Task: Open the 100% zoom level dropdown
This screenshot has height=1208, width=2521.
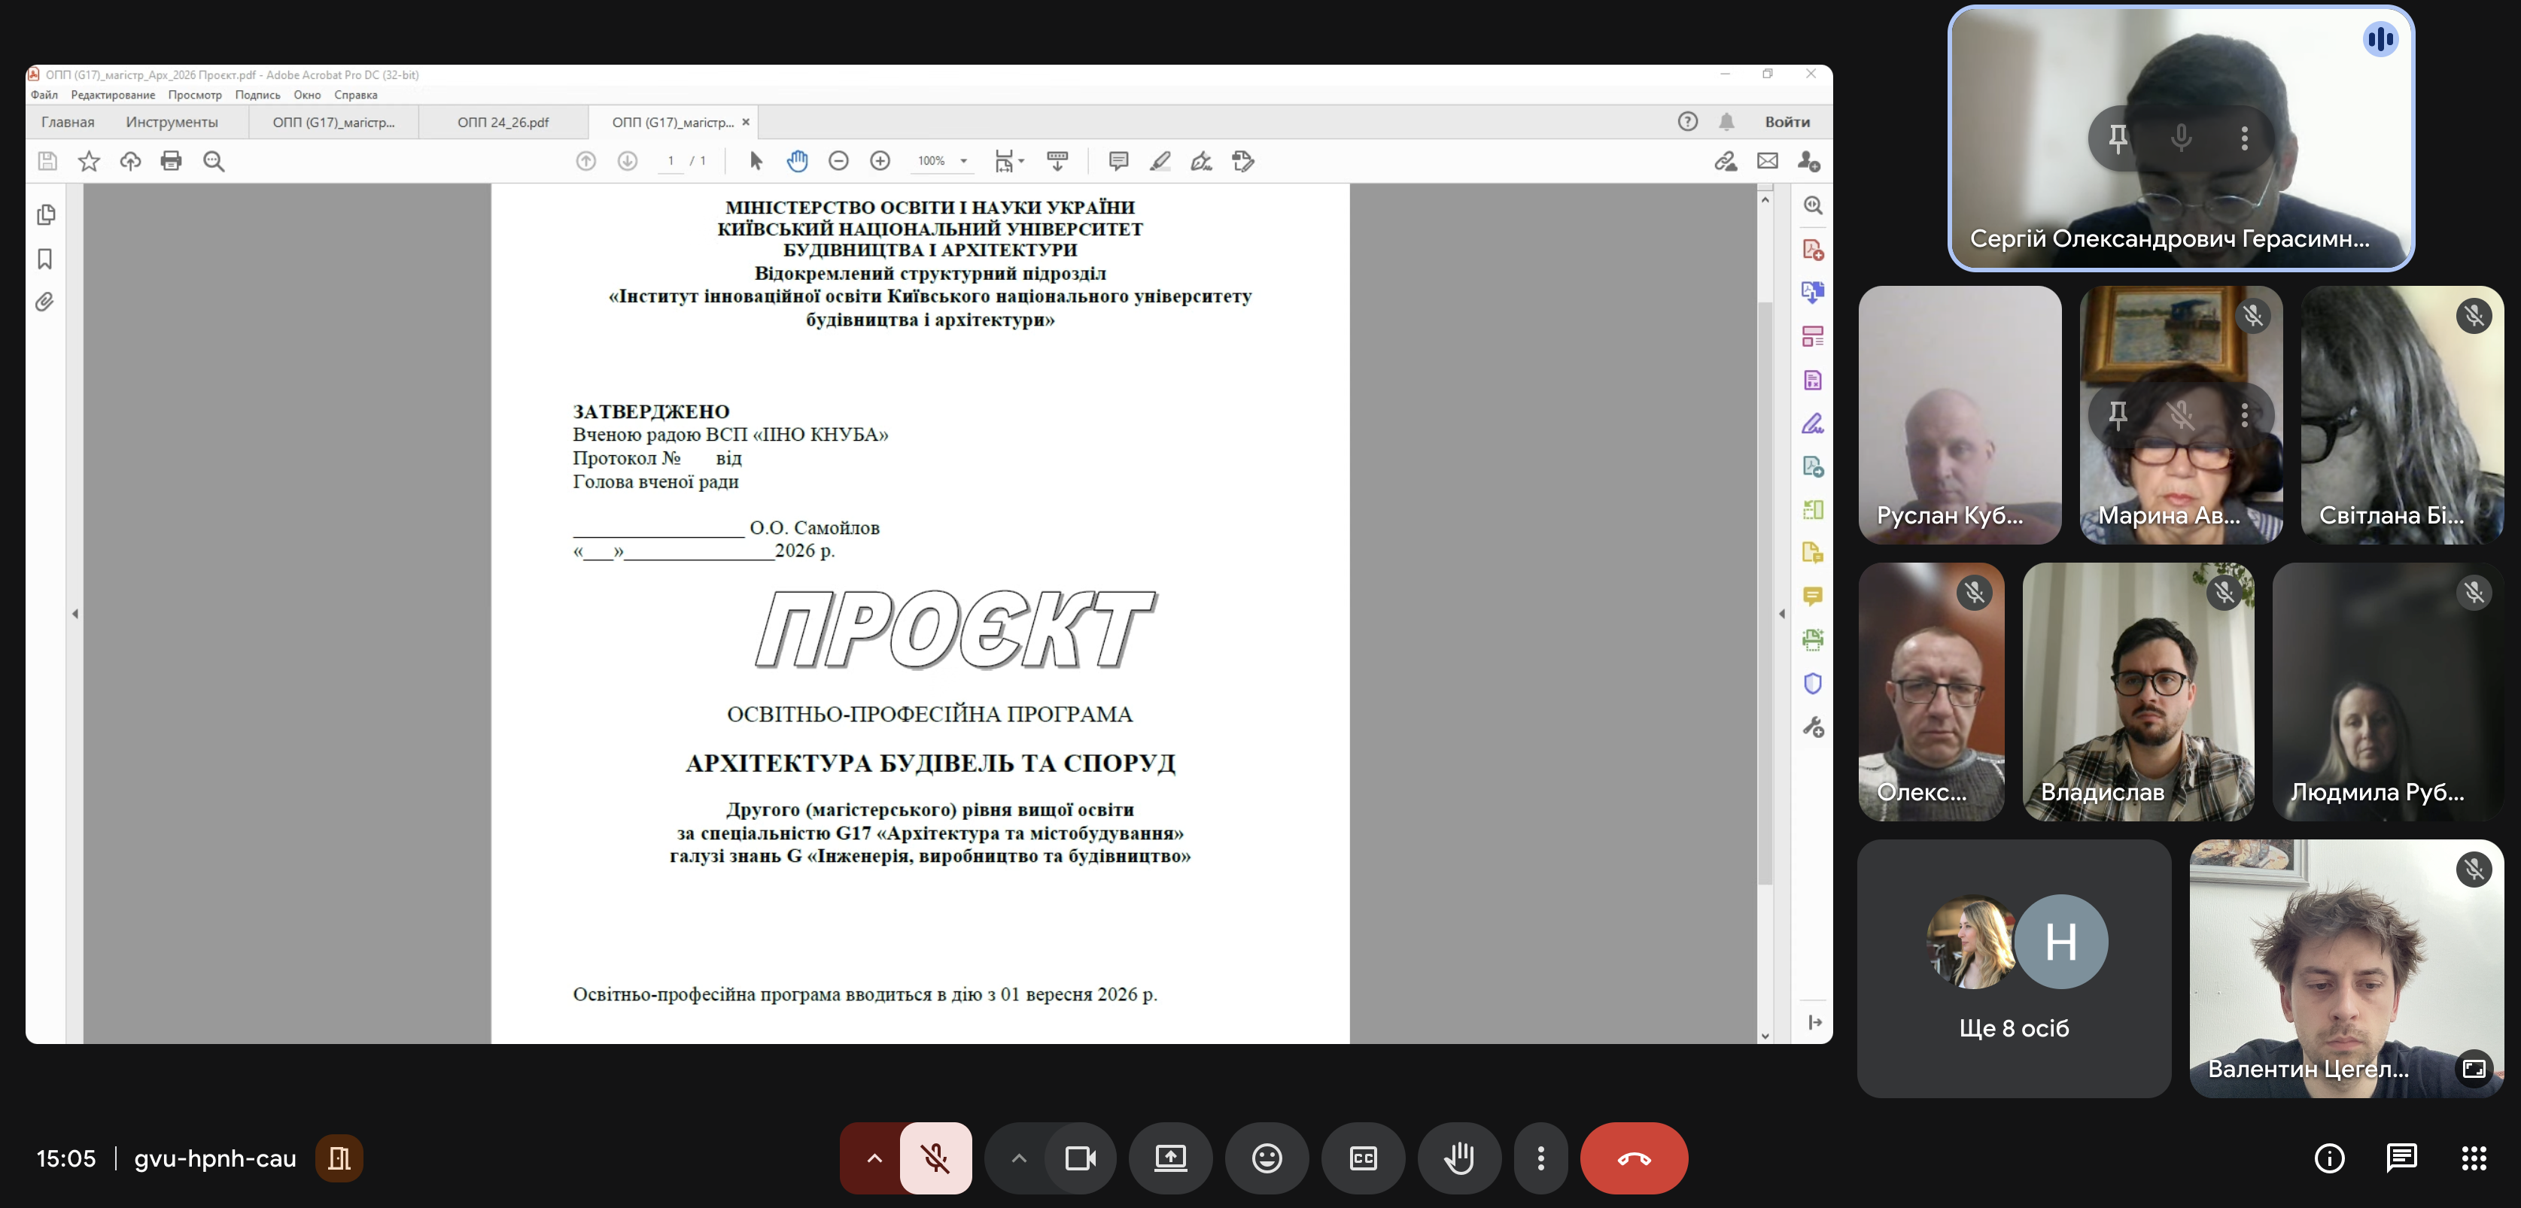Action: (x=964, y=162)
